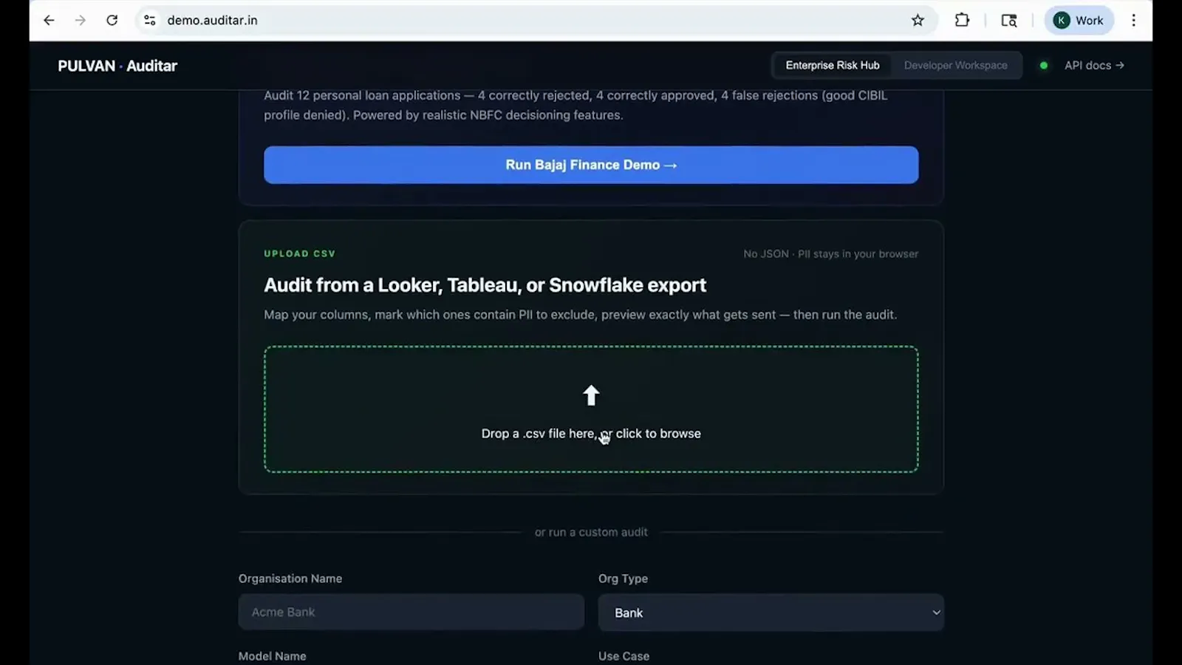Click the 'No JSON · PII stays in your browser' text
Screen dimensions: 1182x665
click(830, 253)
